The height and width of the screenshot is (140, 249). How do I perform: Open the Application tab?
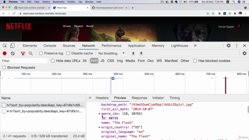(x=137, y=46)
